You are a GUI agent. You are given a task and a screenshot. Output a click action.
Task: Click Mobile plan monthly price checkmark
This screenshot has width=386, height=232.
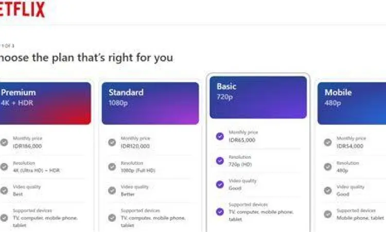(x=328, y=142)
